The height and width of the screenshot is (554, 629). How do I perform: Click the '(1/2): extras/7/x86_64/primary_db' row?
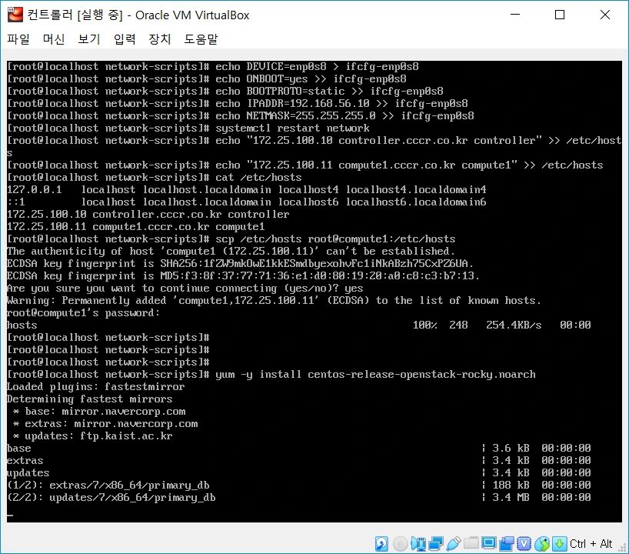(x=299, y=486)
